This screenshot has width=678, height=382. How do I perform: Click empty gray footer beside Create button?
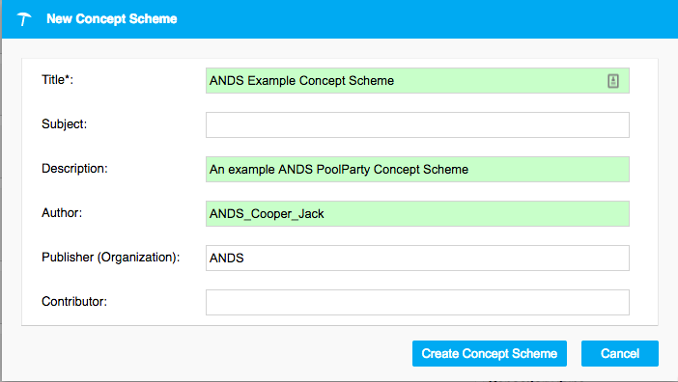216,353
